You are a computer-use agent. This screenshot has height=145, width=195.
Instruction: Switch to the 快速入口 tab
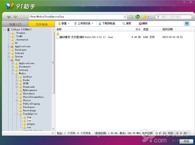tap(15, 24)
